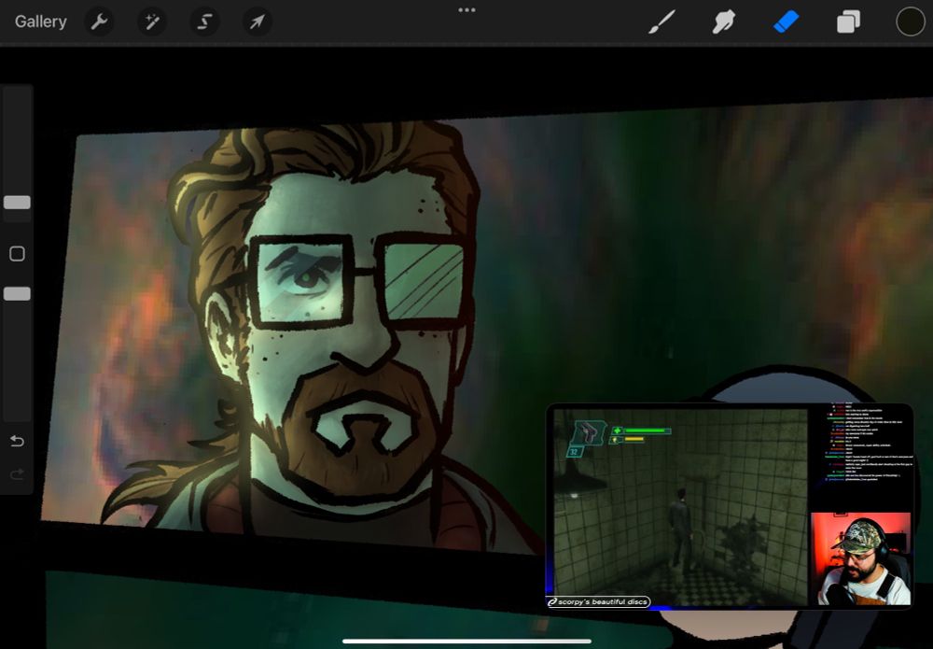Click the "scorpy's beautiful discs" label
This screenshot has width=933, height=649.
(x=599, y=602)
